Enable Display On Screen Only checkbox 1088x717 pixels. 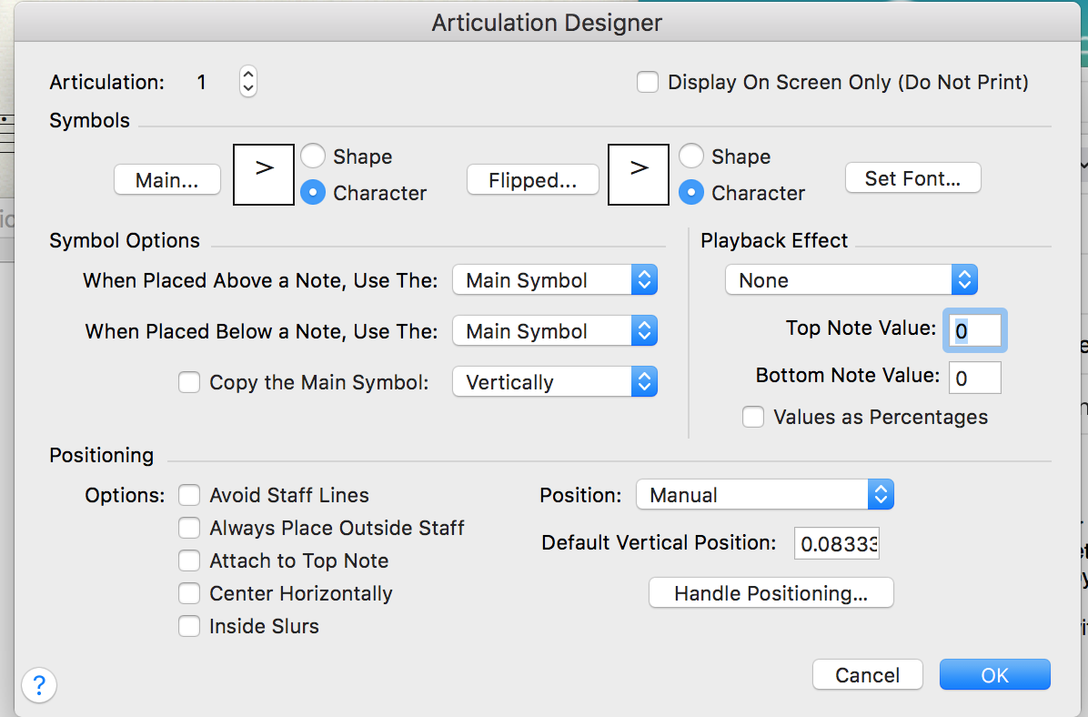coord(648,82)
